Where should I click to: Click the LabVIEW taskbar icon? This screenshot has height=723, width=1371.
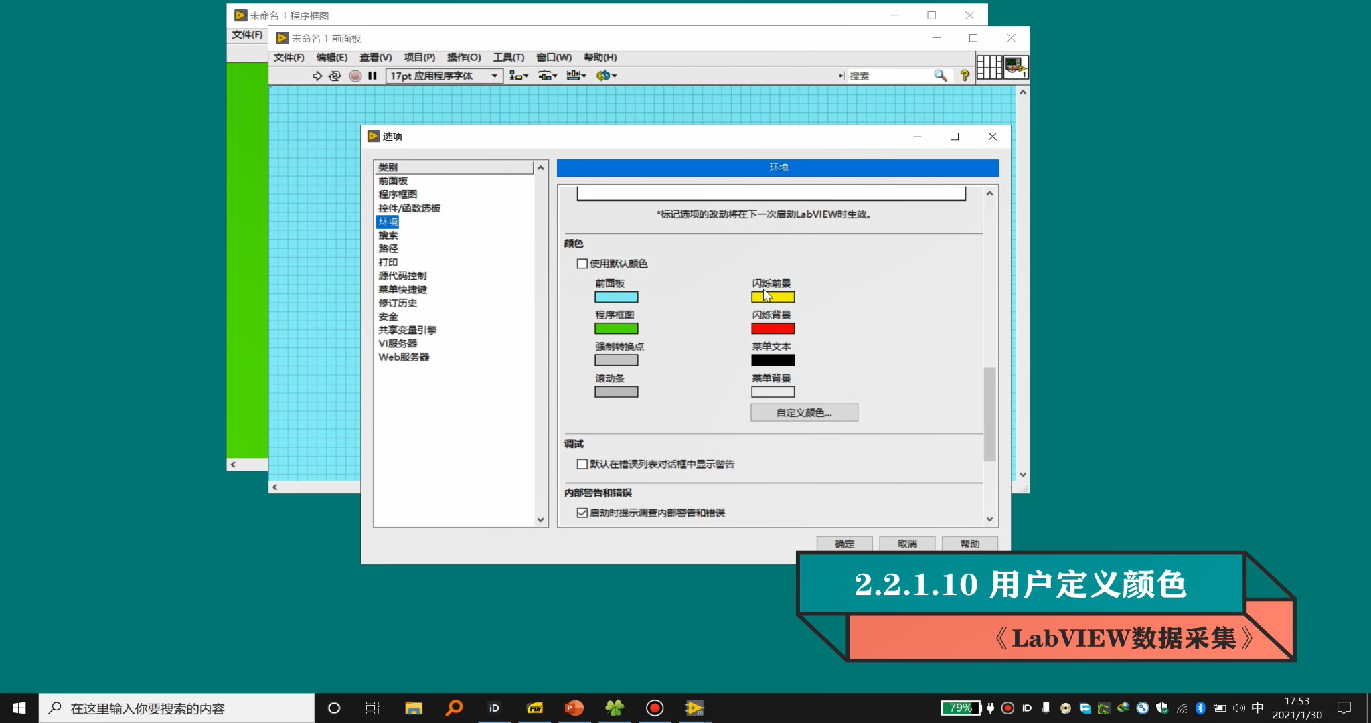pyautogui.click(x=695, y=708)
